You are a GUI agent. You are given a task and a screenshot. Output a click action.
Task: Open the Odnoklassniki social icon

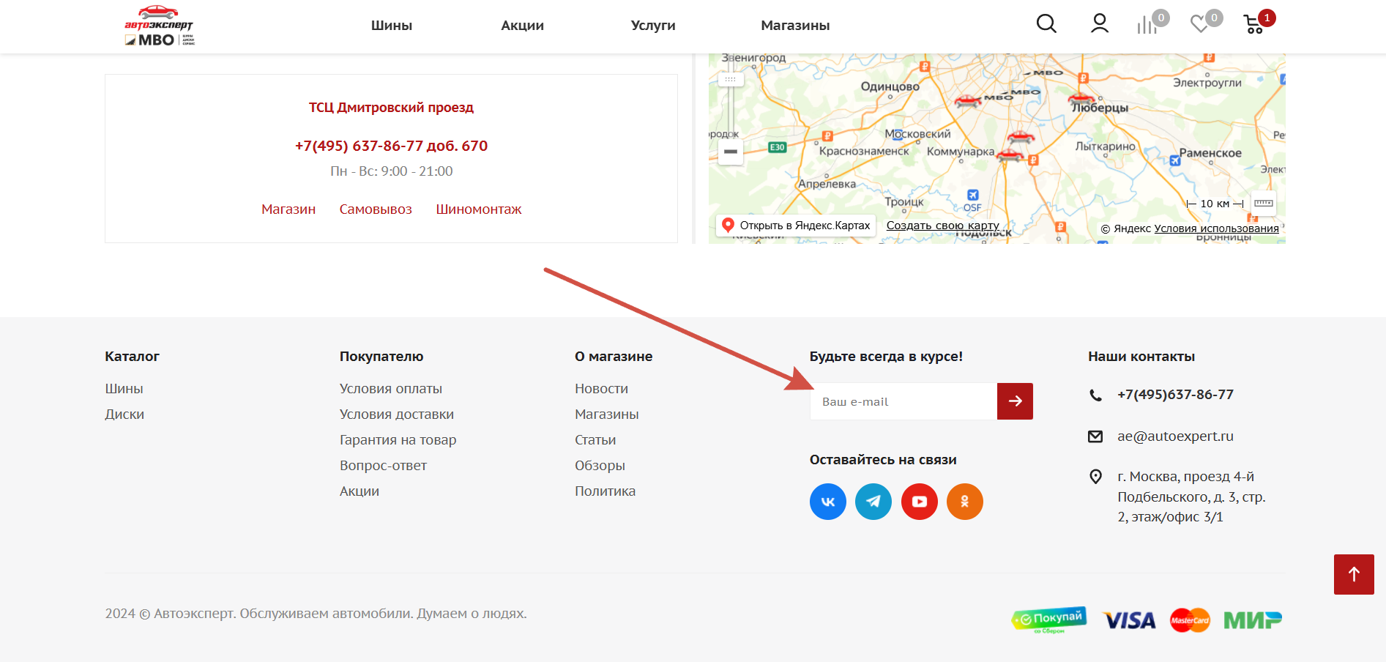[x=965, y=502]
